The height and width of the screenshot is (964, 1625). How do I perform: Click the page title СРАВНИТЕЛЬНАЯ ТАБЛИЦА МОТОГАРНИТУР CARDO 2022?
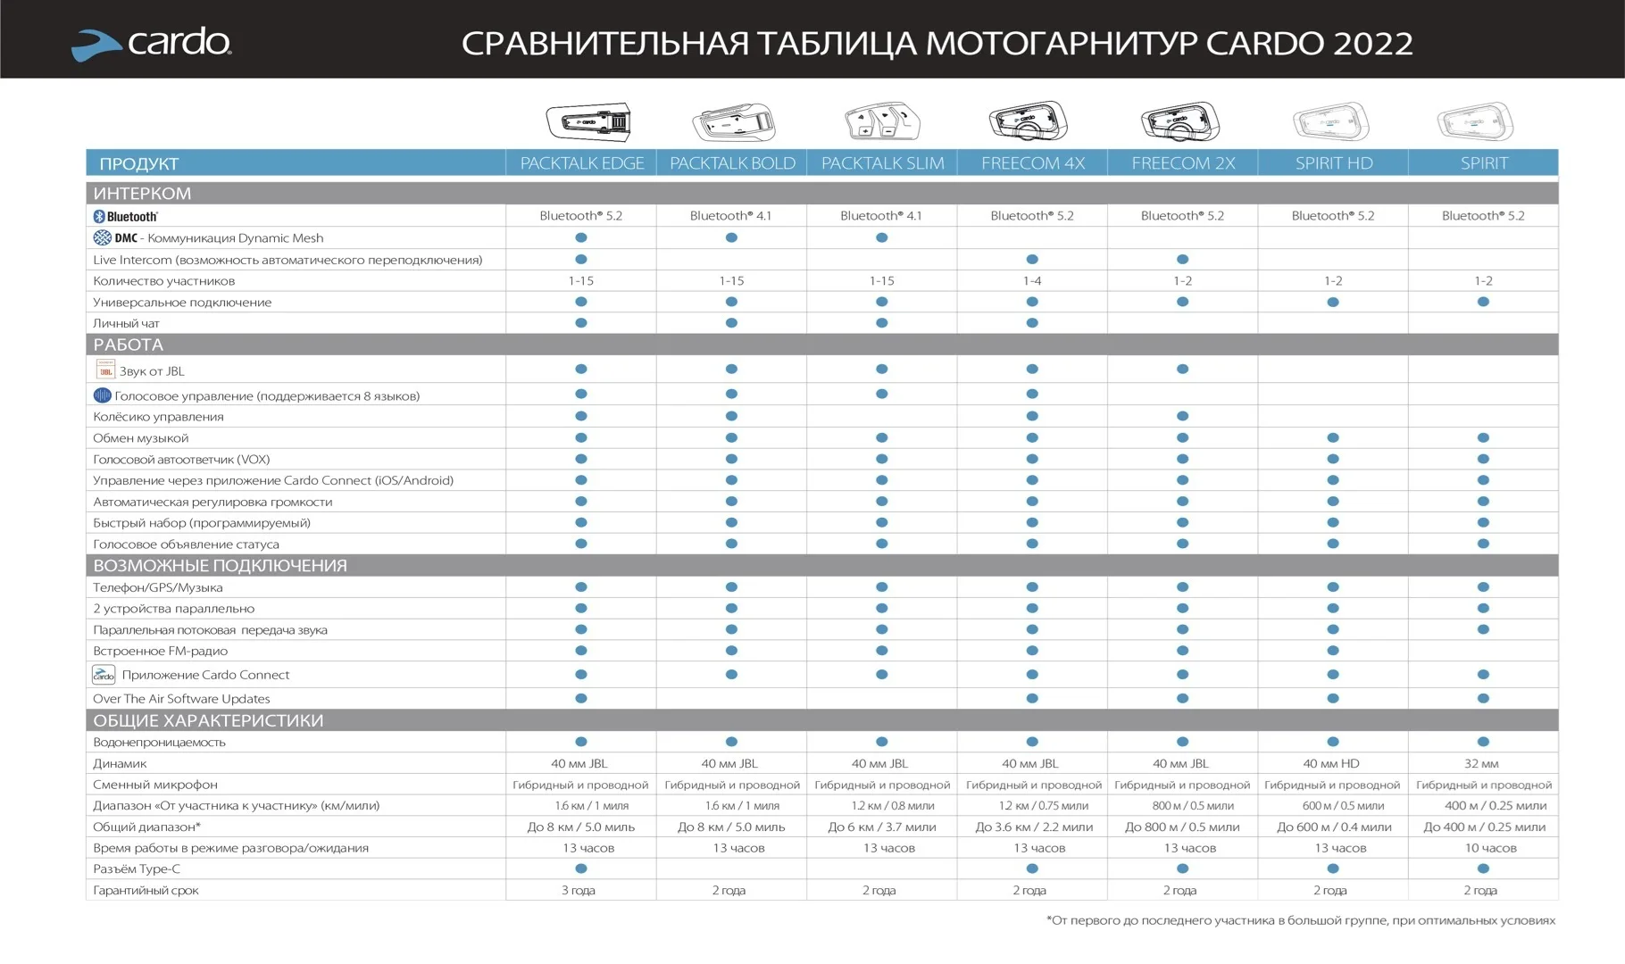point(937,43)
